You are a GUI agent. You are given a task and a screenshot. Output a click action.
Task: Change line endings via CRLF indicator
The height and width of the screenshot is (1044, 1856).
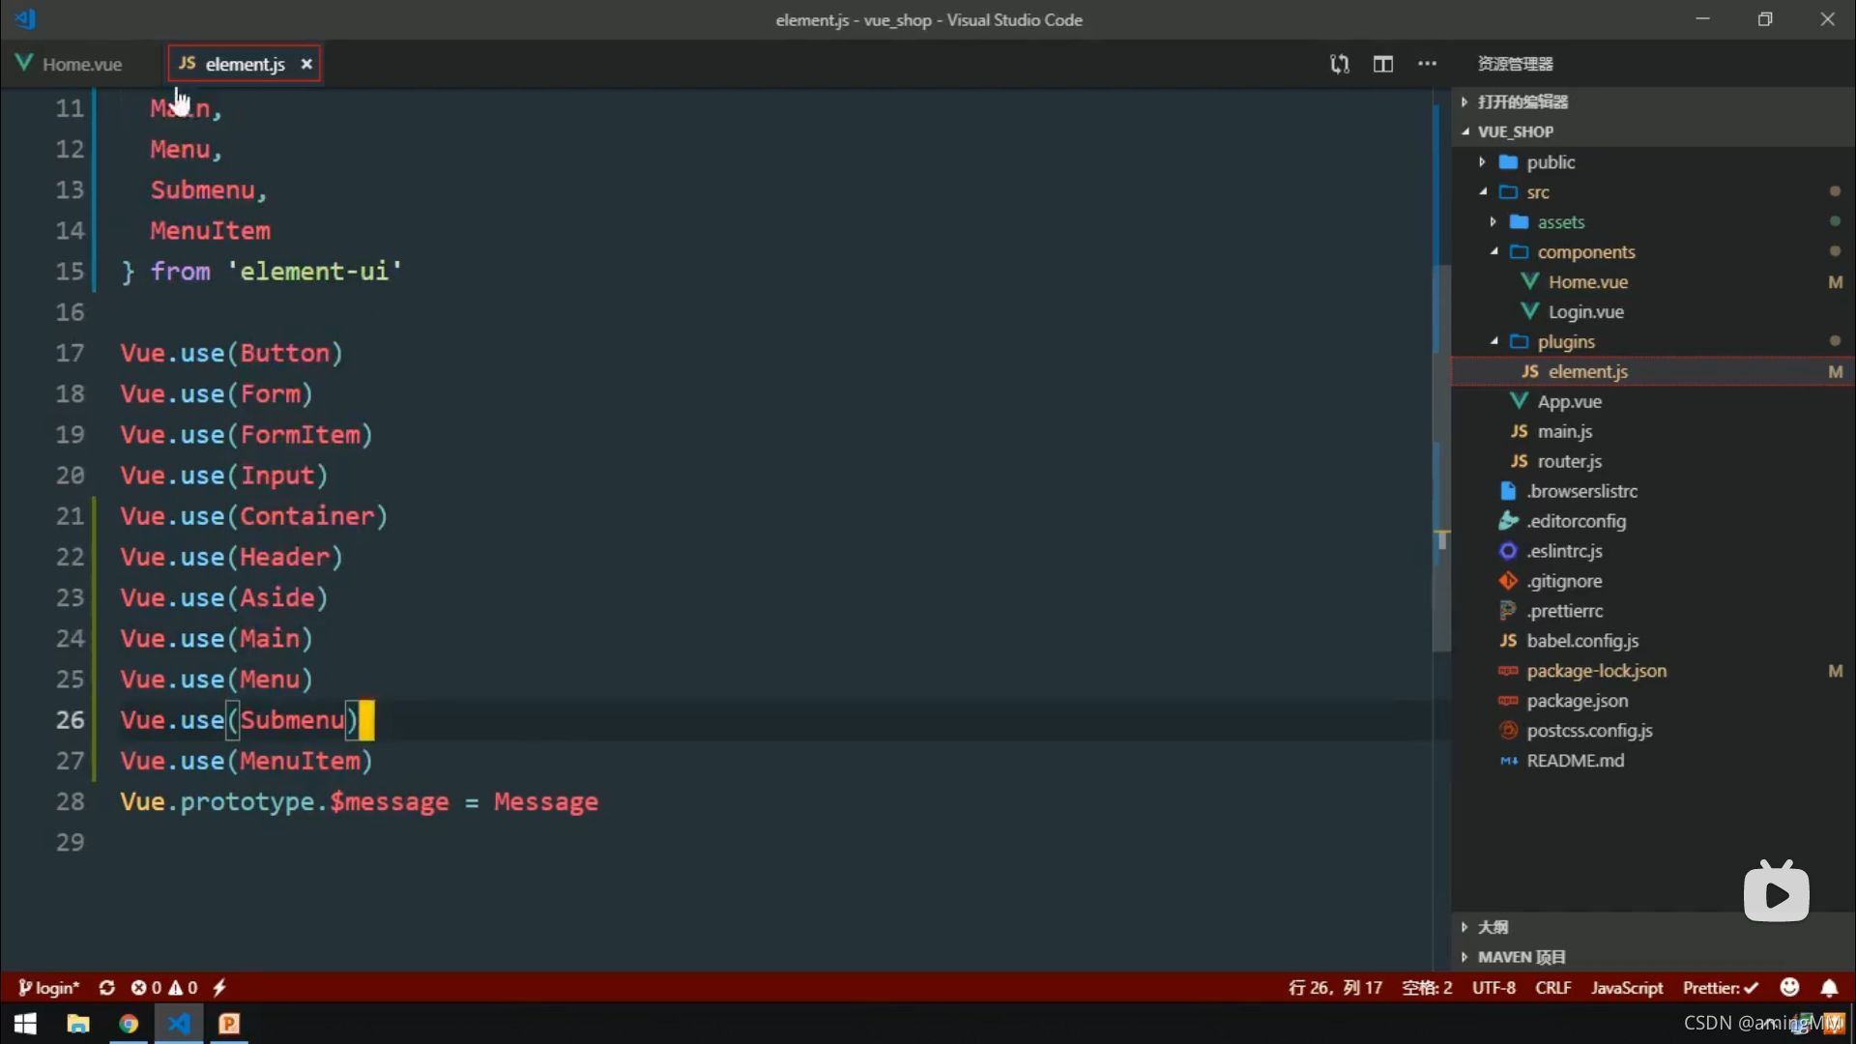pos(1553,988)
